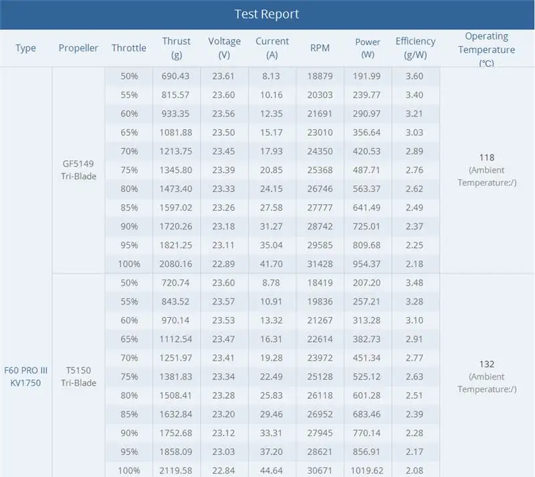Image resolution: width=535 pixels, height=477 pixels.
Task: Select RPM value 31428
Action: click(x=320, y=264)
